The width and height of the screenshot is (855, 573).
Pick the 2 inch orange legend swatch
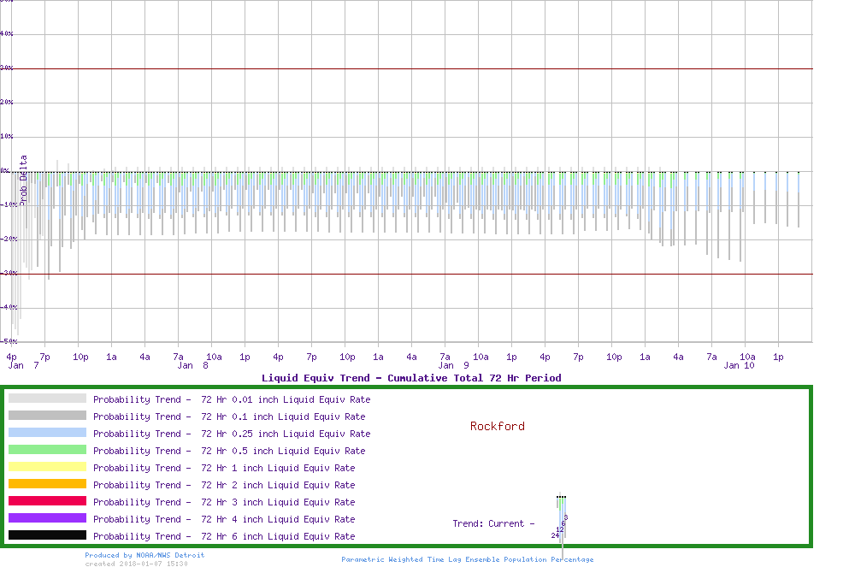click(47, 484)
